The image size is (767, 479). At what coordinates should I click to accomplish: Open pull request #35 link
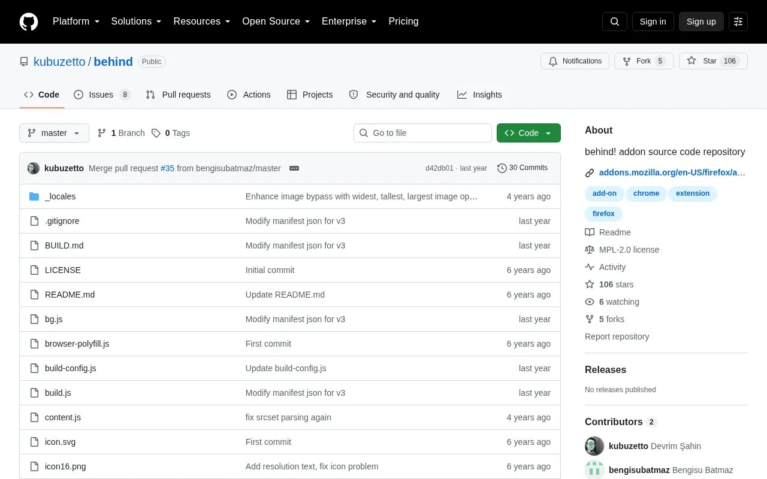click(167, 168)
